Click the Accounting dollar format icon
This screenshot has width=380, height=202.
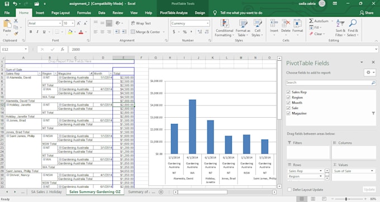tap(174, 32)
